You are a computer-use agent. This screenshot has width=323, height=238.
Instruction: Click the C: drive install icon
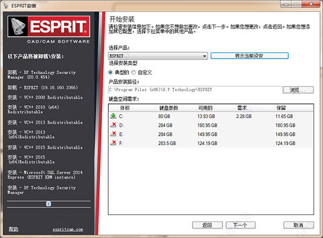click(113, 116)
